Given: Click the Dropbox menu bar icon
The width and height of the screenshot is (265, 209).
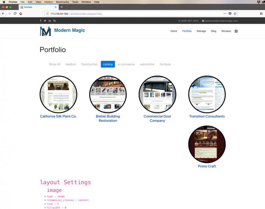Looking at the screenshot, I should tap(259, 2).
